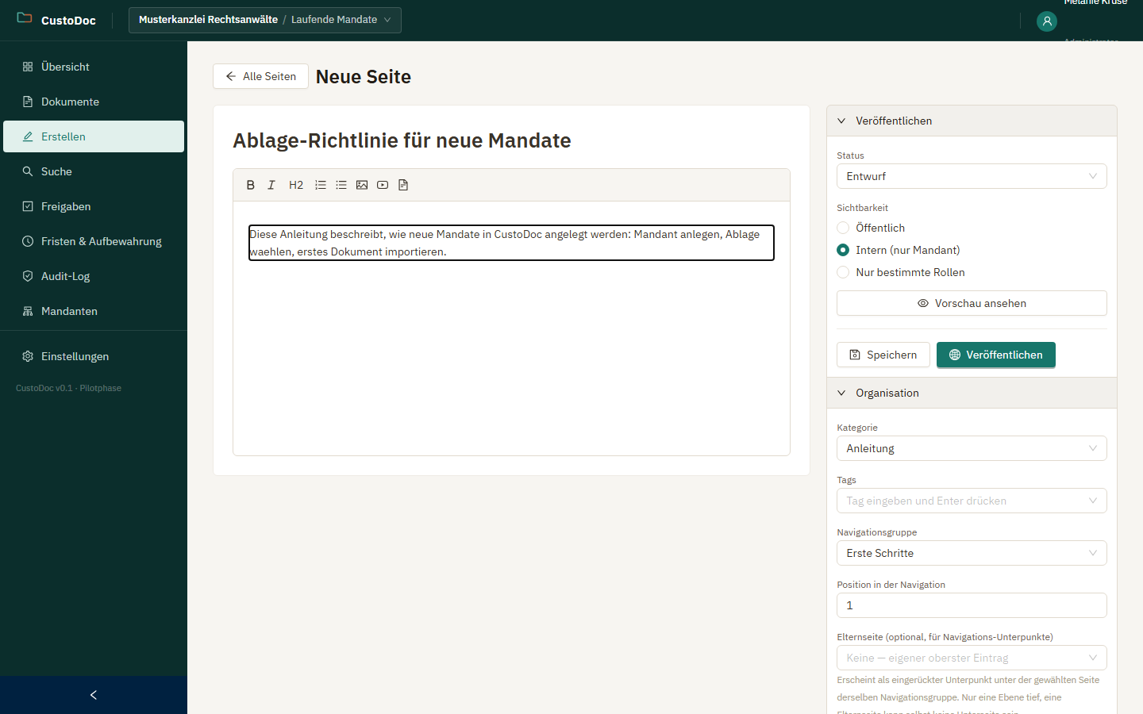
Task: Open the Status dropdown showing Entwurf
Action: point(972,176)
